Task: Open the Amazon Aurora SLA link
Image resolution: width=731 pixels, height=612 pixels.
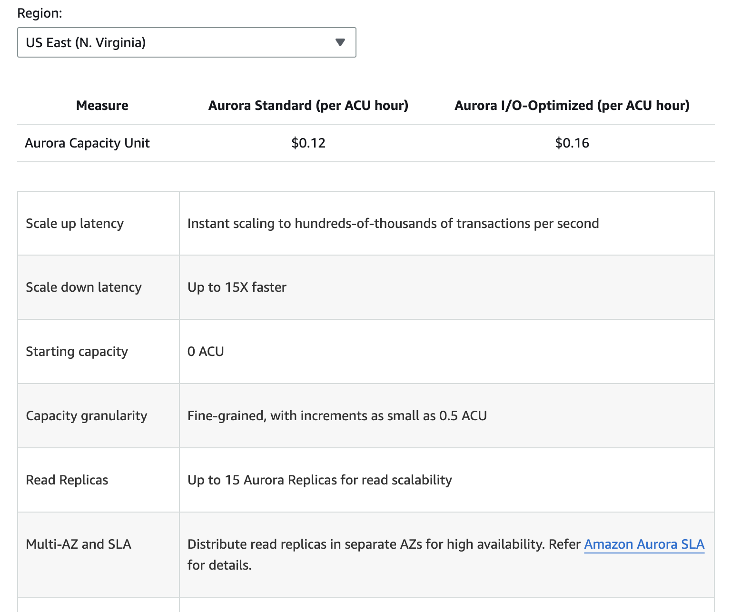Action: click(x=644, y=544)
